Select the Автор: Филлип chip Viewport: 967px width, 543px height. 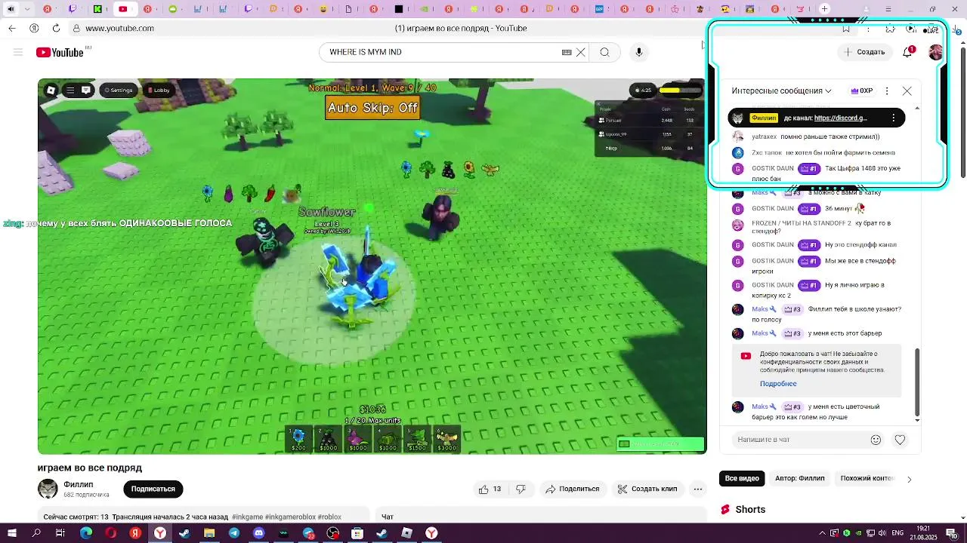[799, 478]
